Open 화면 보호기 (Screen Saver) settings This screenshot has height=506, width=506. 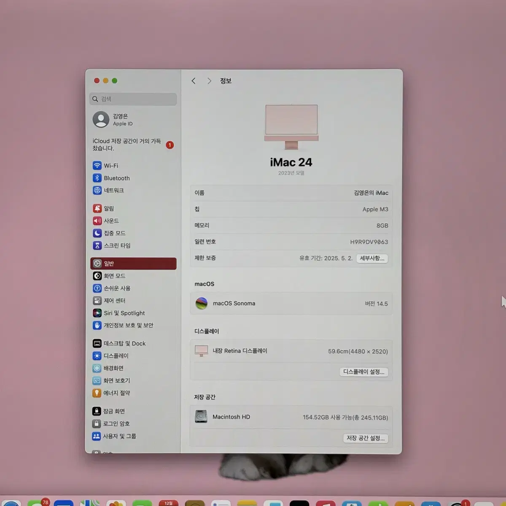tap(133, 380)
